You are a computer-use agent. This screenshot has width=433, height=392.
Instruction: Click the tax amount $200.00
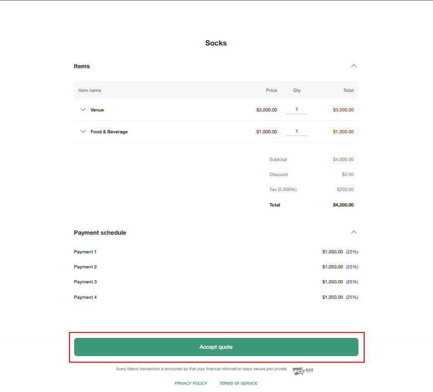click(x=345, y=189)
